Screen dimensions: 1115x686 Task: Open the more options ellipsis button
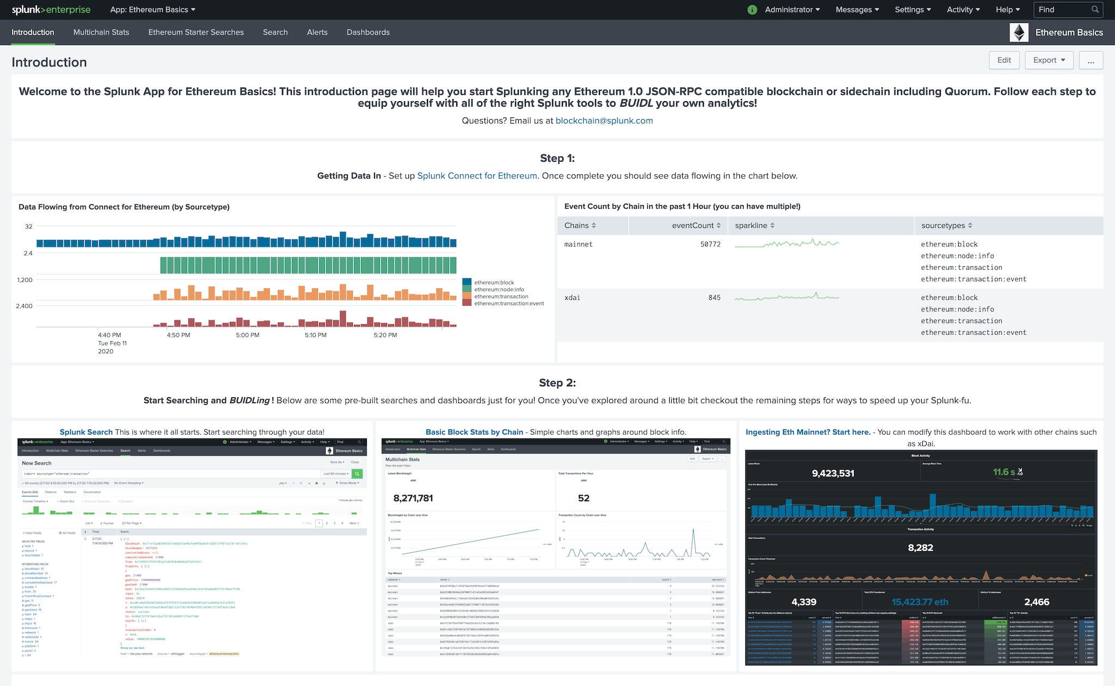pyautogui.click(x=1091, y=60)
